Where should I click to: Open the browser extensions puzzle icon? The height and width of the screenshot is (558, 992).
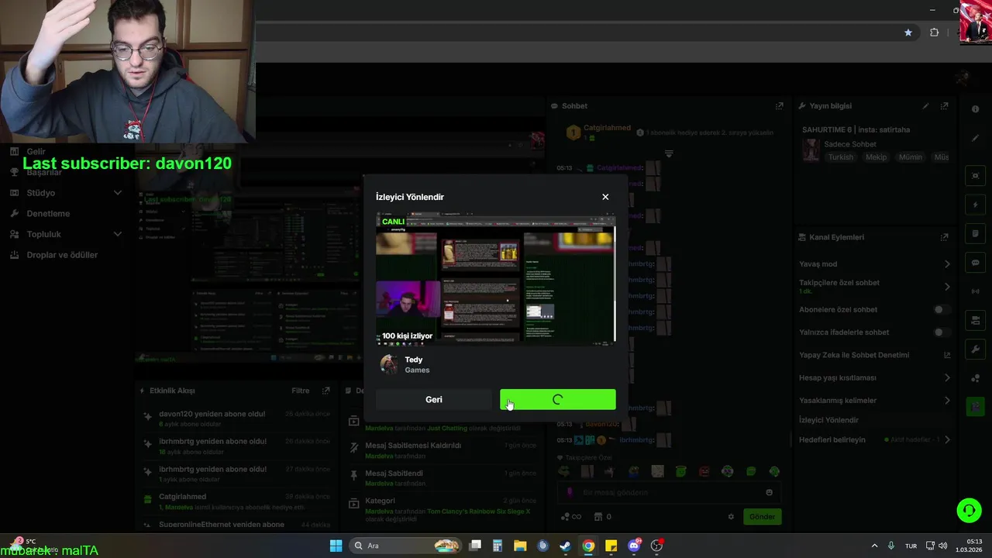[934, 33]
